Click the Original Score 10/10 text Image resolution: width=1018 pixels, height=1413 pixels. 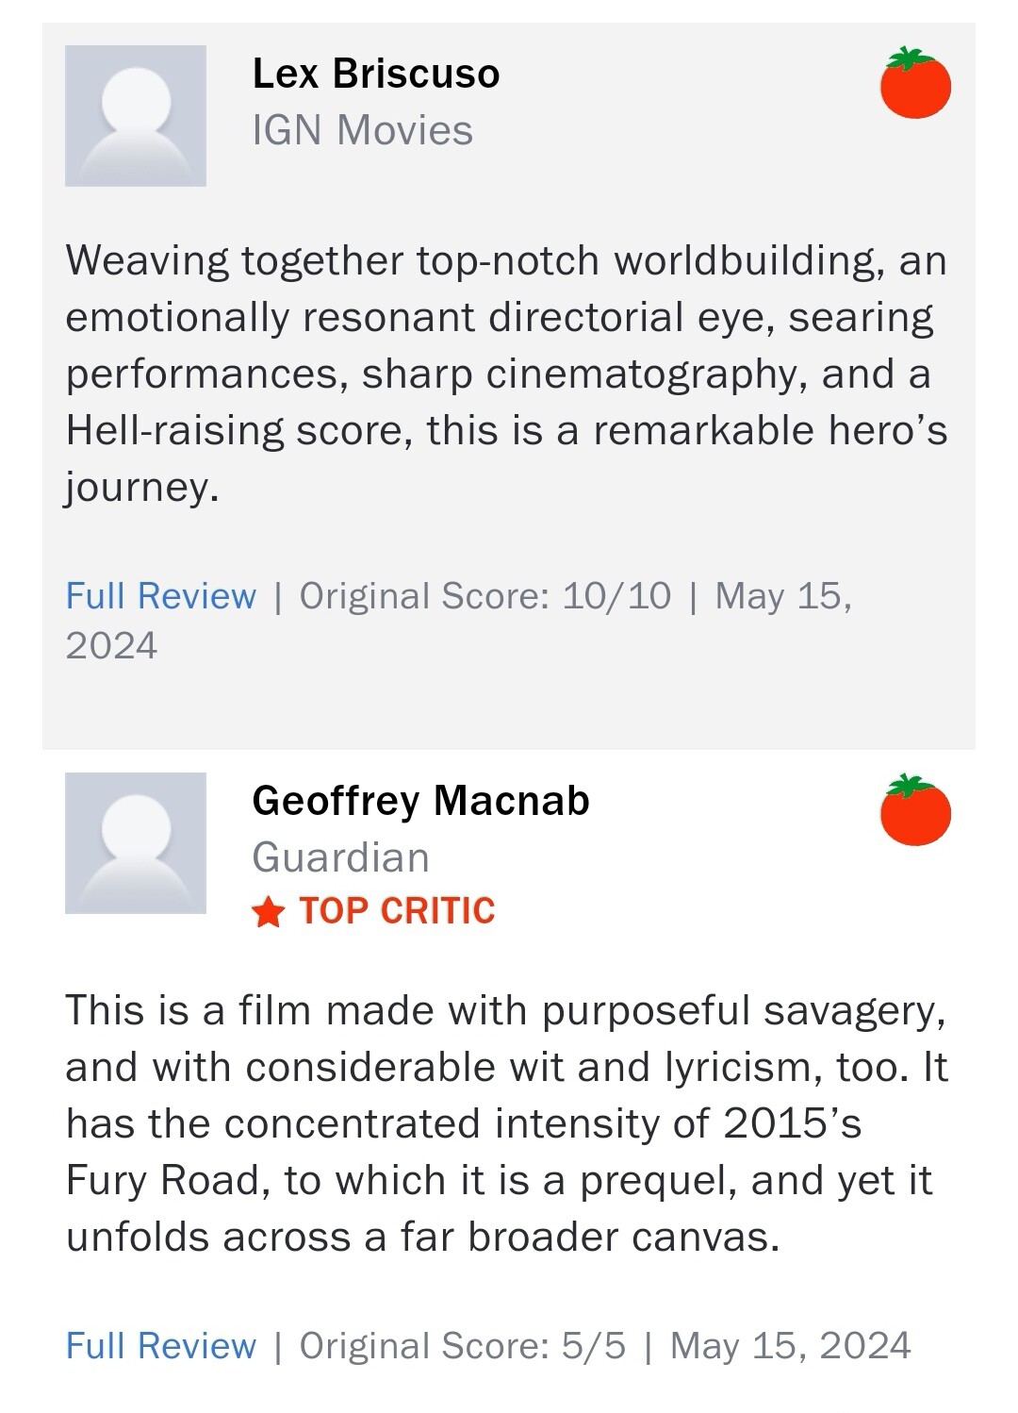click(x=484, y=596)
